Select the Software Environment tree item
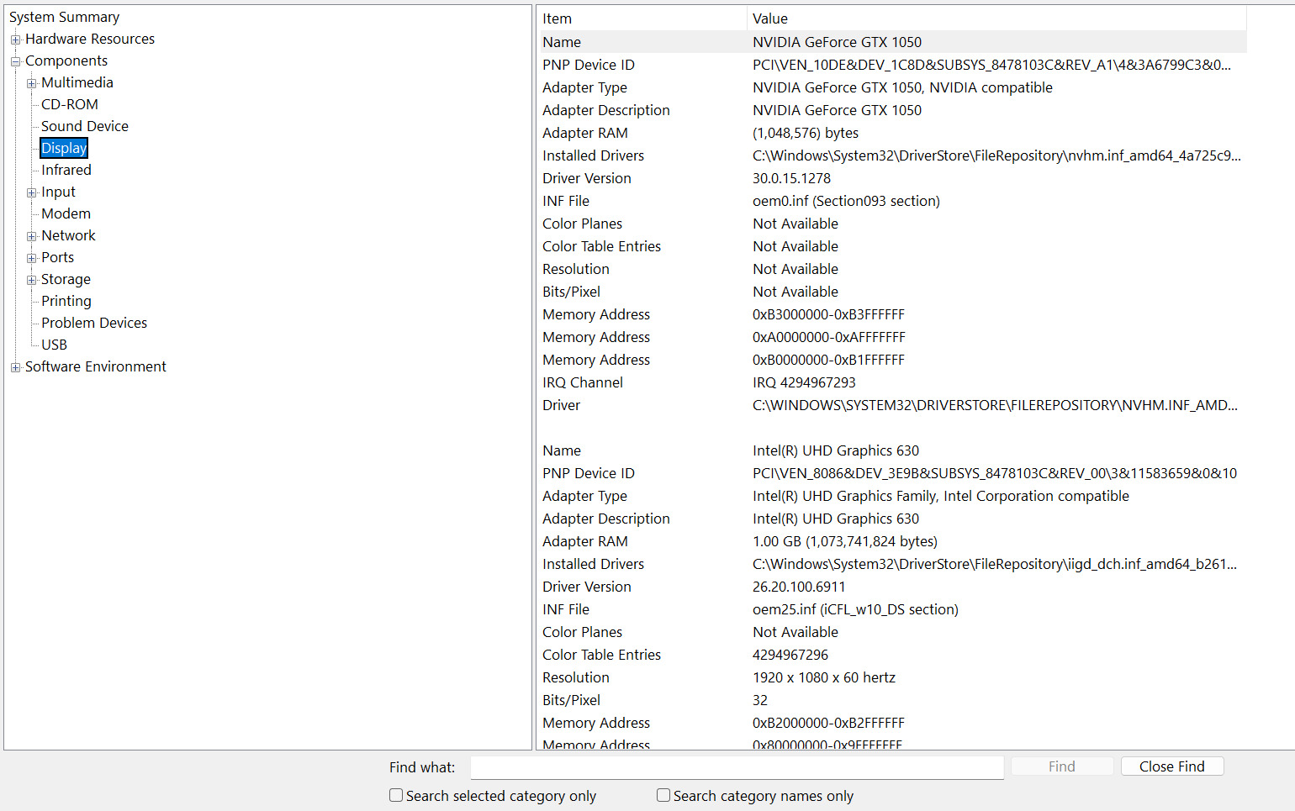This screenshot has width=1295, height=811. click(x=96, y=366)
